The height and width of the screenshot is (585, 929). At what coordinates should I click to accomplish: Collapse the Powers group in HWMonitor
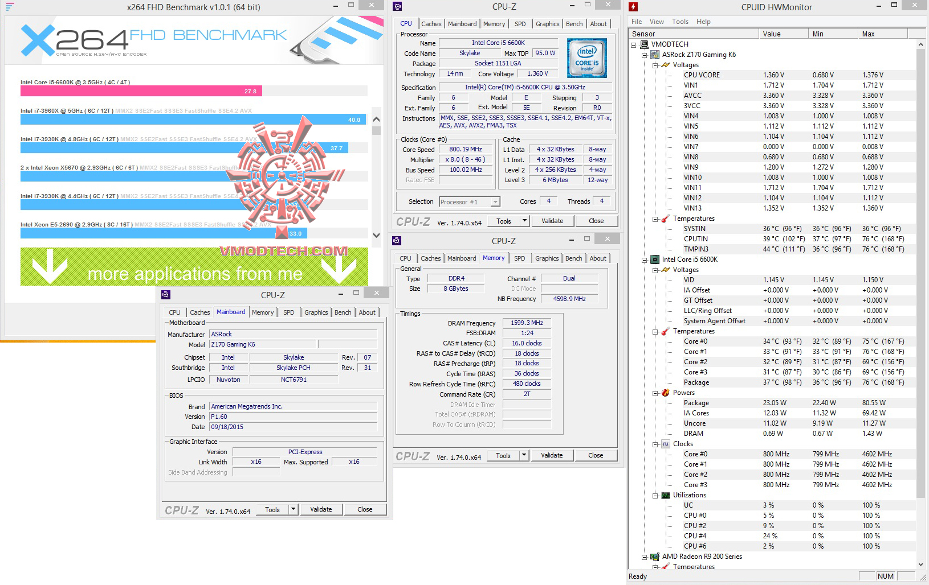pos(655,393)
